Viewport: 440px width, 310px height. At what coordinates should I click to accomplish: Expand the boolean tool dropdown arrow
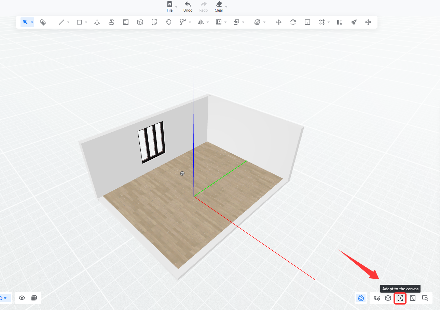click(243, 22)
